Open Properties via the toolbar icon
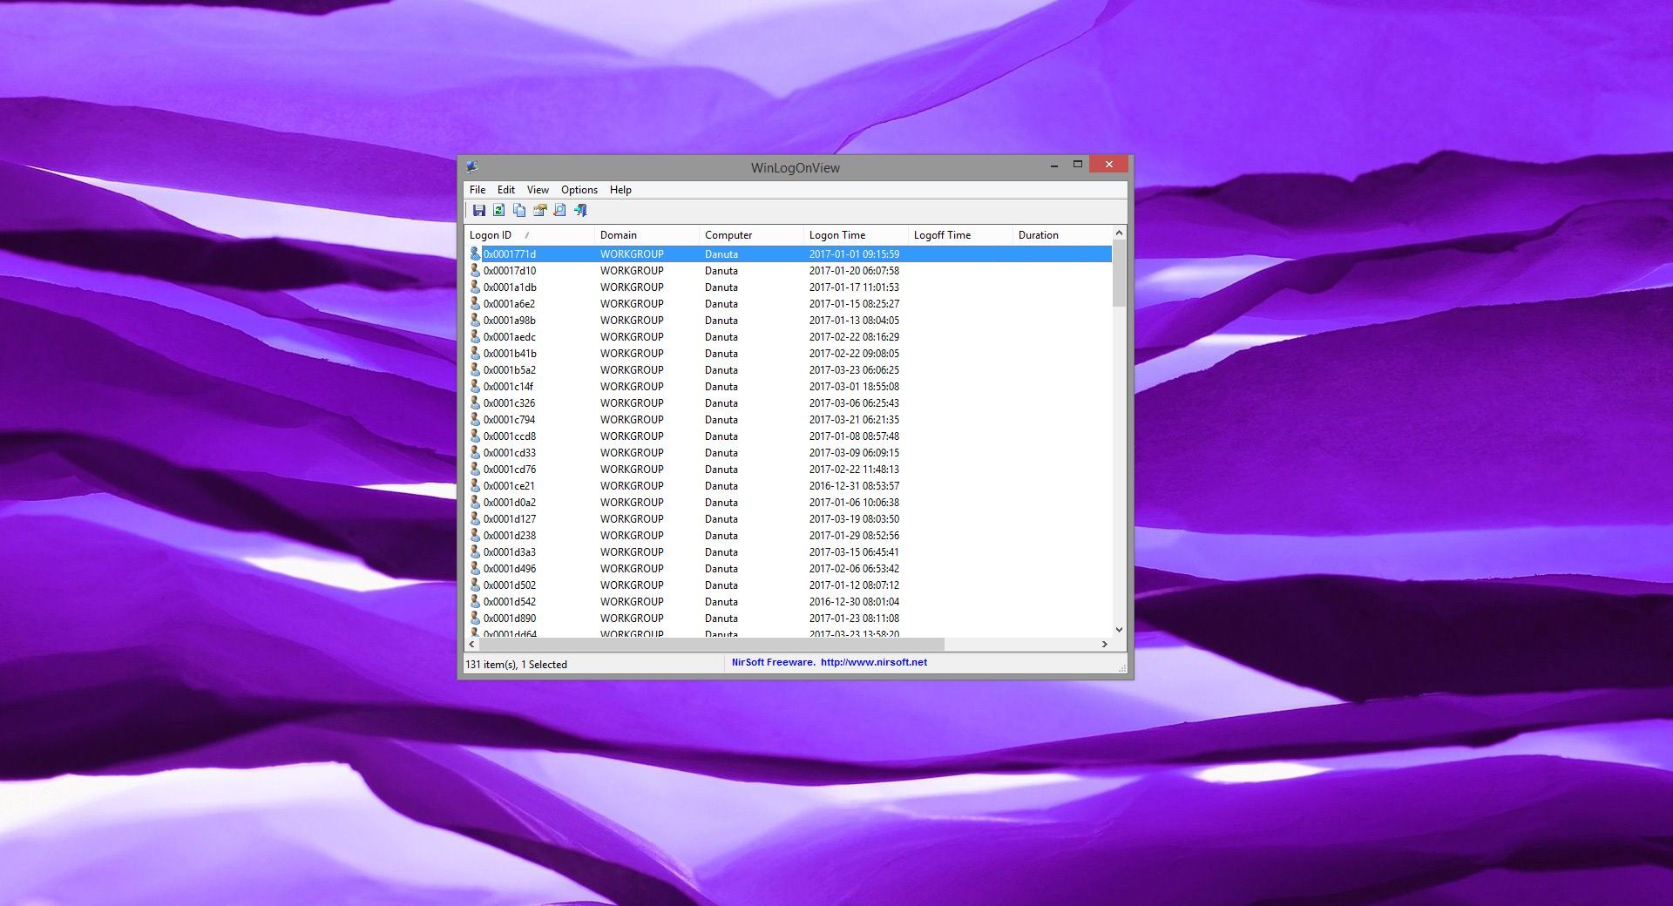Viewport: 1673px width, 906px height. point(539,211)
